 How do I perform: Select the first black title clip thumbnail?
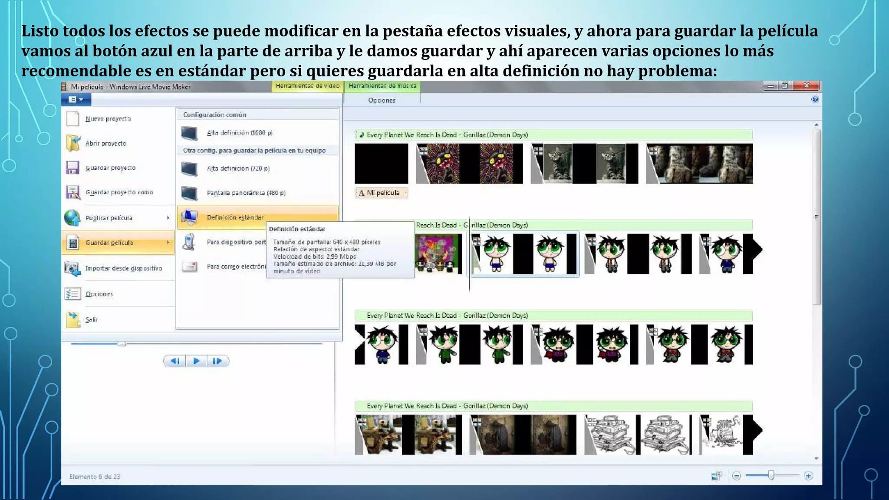(381, 164)
